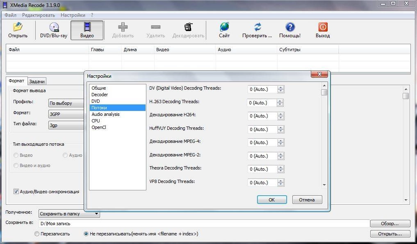Open the Сайт globe icon
The height and width of the screenshot is (244, 417).
[224, 27]
